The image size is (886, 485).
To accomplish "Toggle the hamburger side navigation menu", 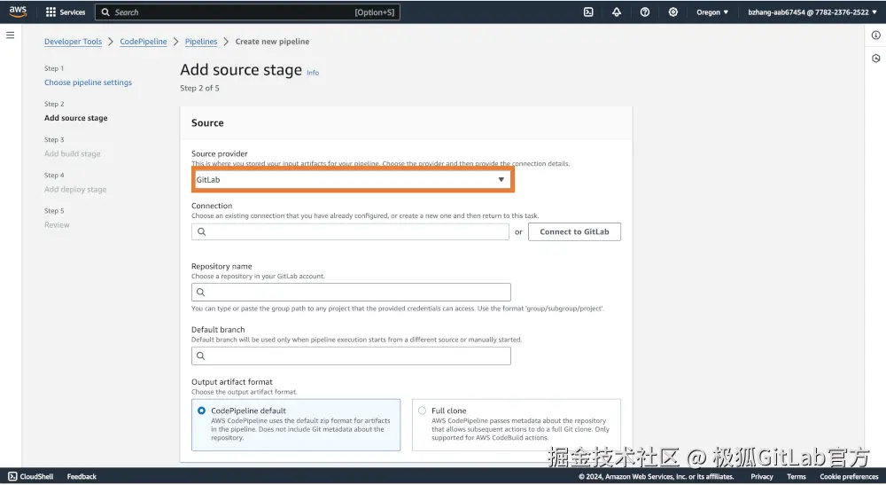I will click(x=10, y=35).
